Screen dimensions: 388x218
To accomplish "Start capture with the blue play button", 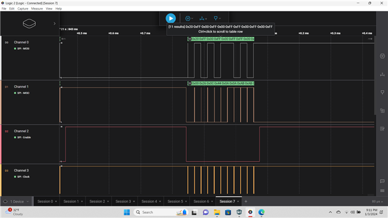I will coord(171,18).
